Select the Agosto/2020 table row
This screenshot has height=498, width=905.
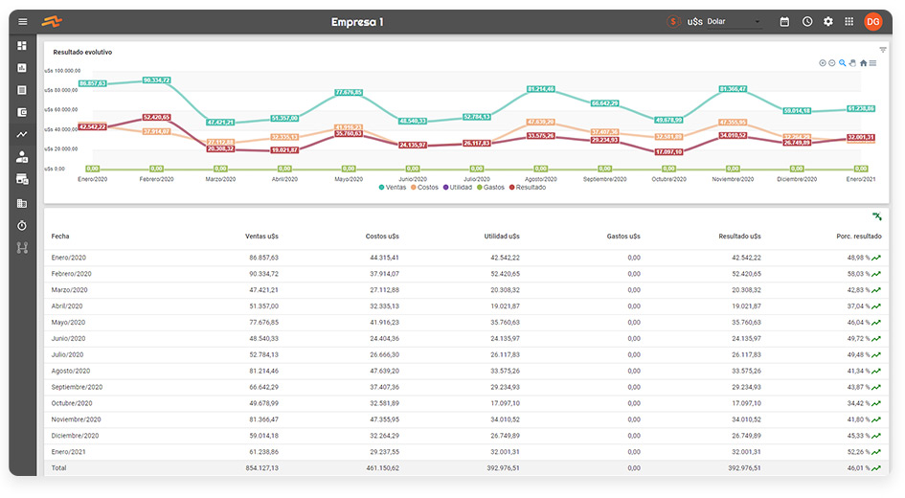[466, 371]
